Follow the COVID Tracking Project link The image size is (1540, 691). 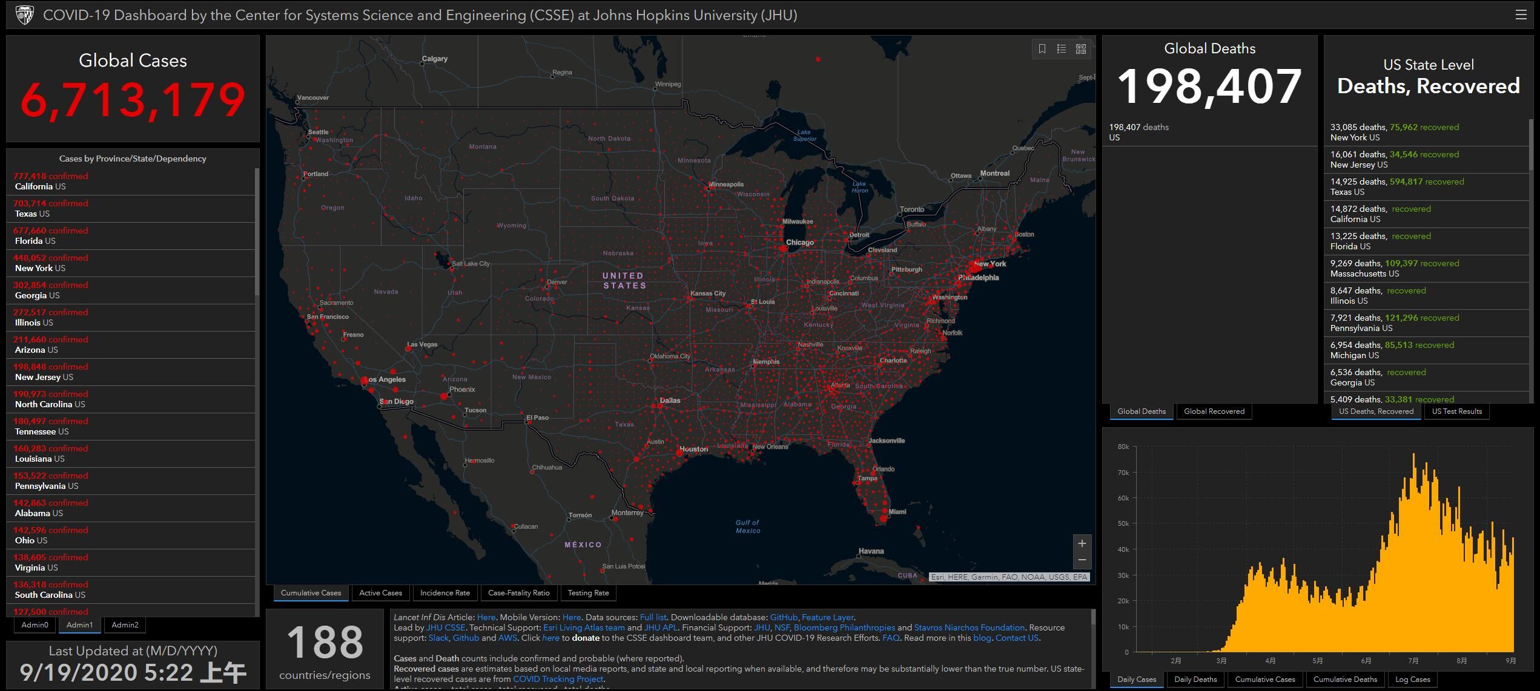[x=558, y=679]
